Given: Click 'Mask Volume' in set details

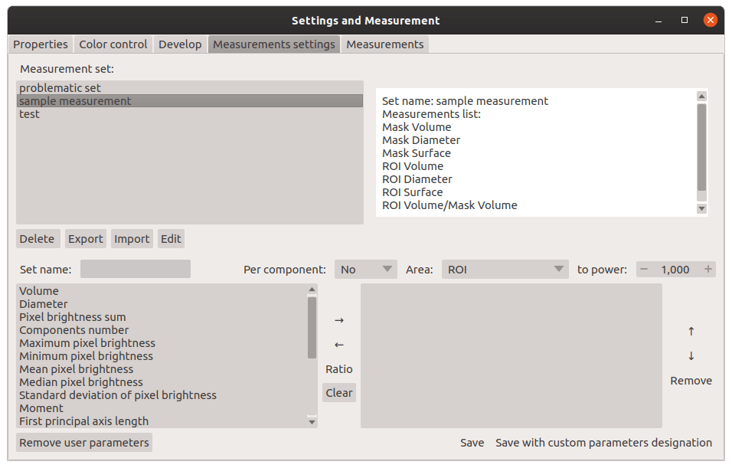Looking at the screenshot, I should [x=417, y=127].
